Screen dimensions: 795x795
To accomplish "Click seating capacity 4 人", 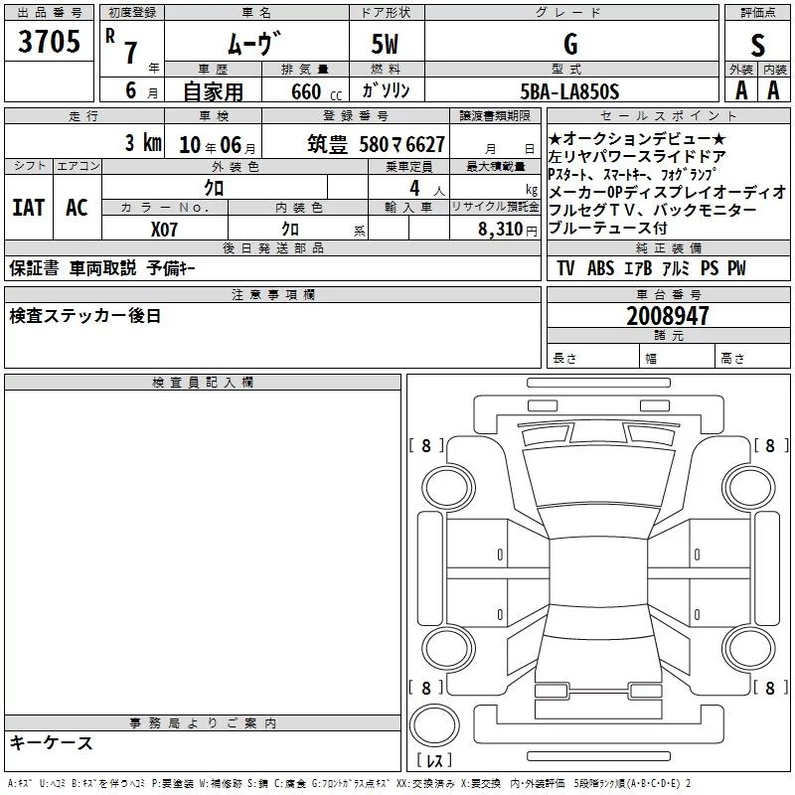I will 427,188.
